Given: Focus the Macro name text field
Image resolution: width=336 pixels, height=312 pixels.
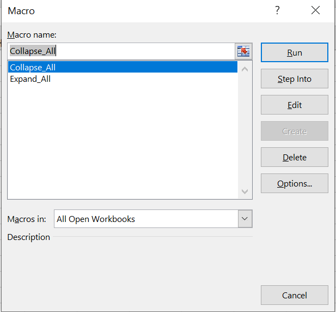Looking at the screenshot, I should coord(121,52).
